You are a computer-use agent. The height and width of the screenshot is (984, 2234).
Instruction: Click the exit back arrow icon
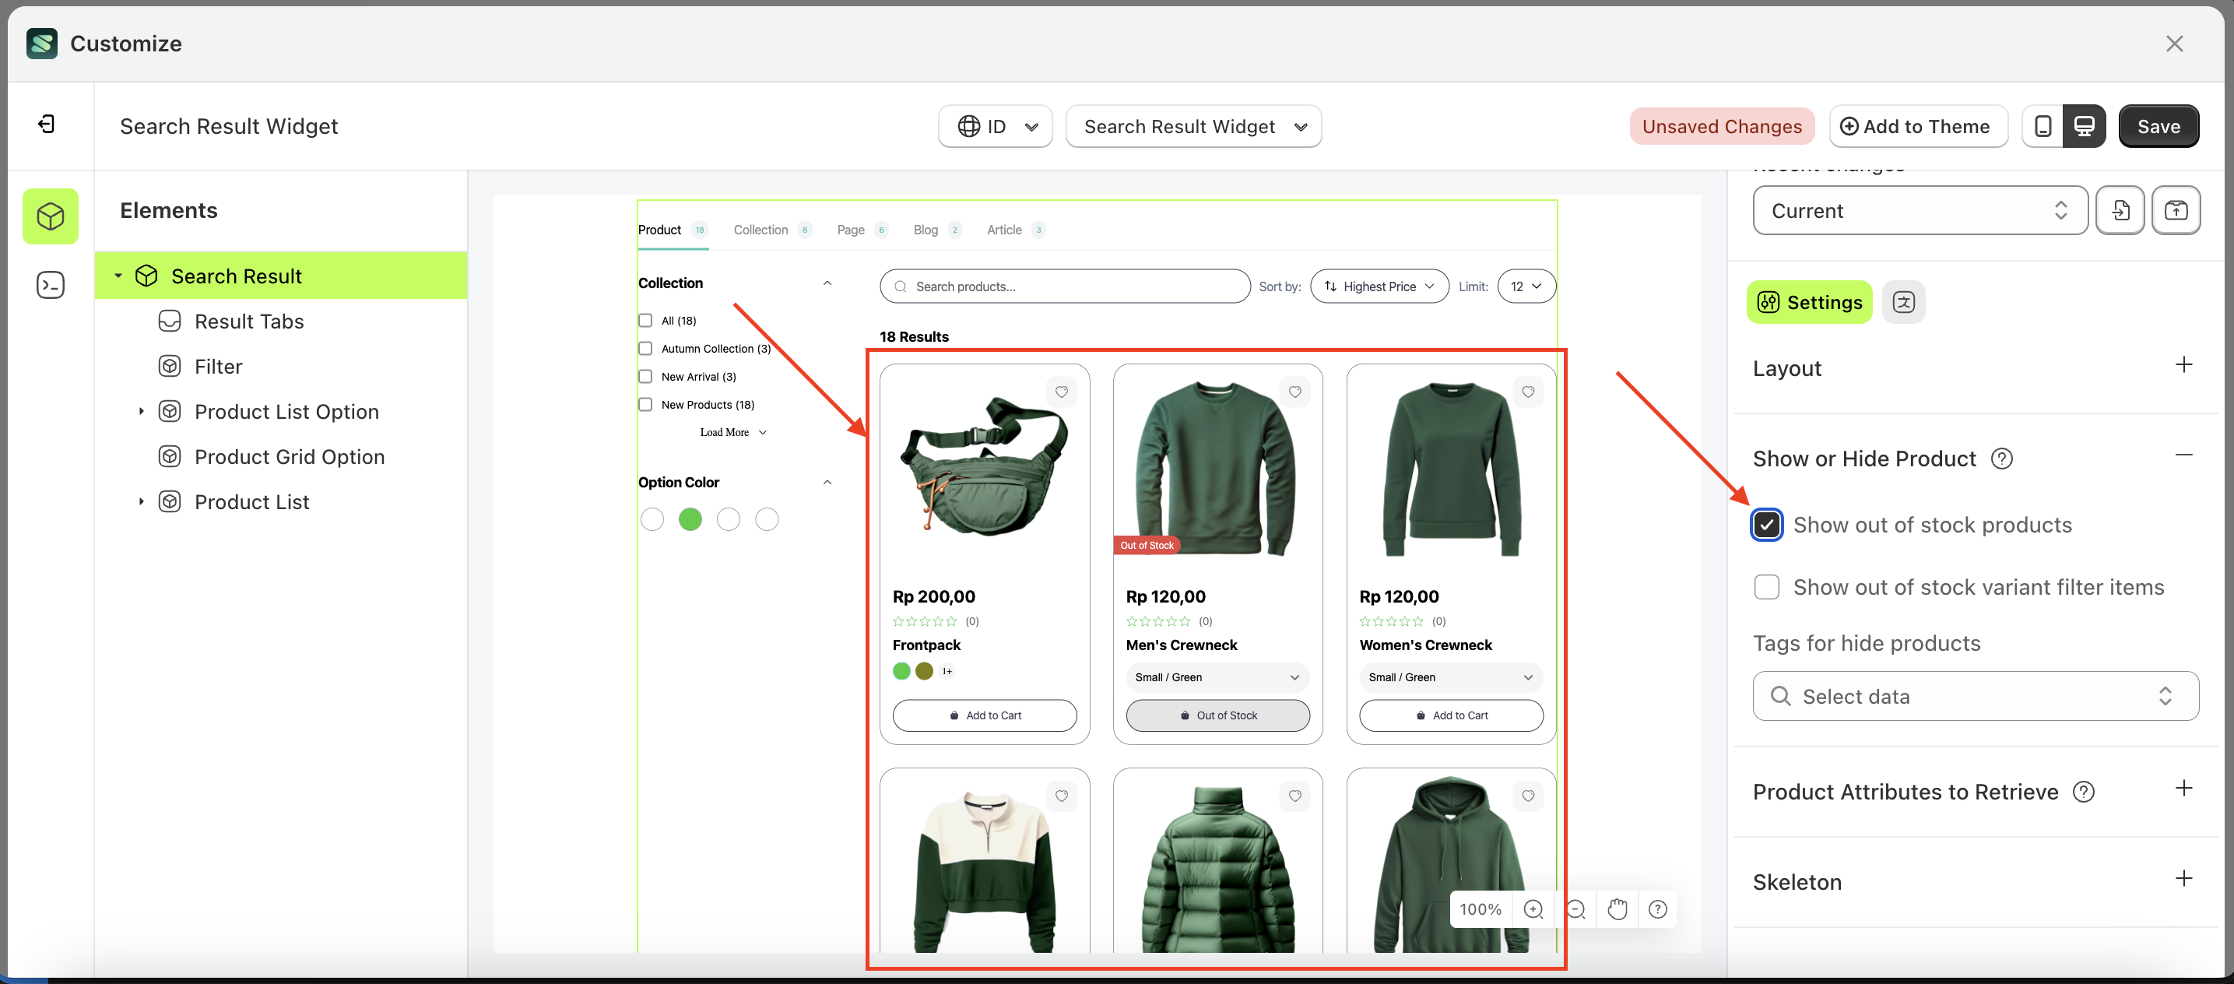[47, 125]
